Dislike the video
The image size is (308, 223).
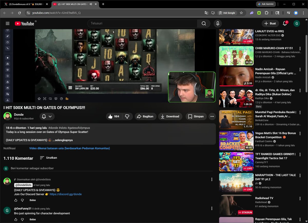(x=127, y=116)
